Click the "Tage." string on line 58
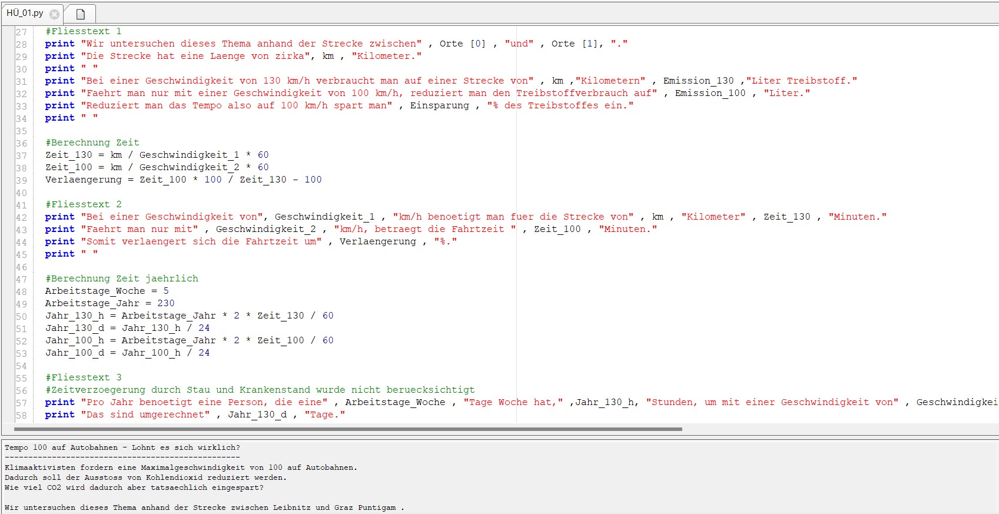 pos(325,414)
